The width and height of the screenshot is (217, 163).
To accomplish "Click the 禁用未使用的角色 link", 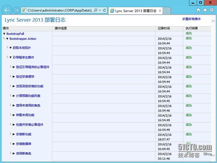I will [28, 106].
